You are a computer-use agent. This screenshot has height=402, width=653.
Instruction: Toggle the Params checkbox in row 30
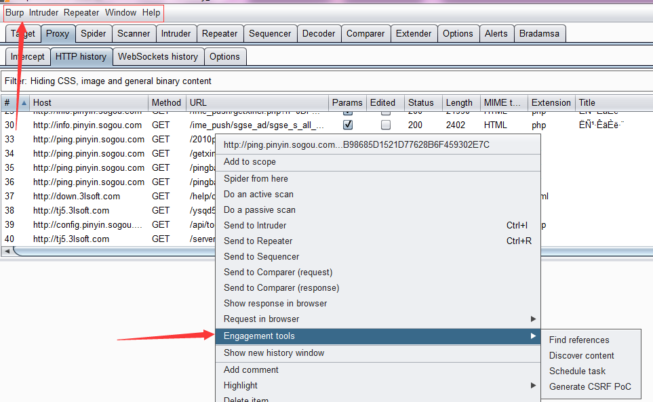point(348,125)
